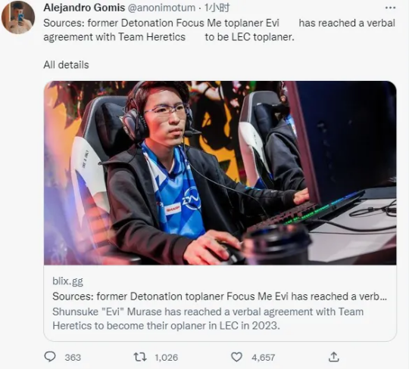Like the tweet with the heart icon
Screen dimensions: 409x369
click(x=236, y=357)
